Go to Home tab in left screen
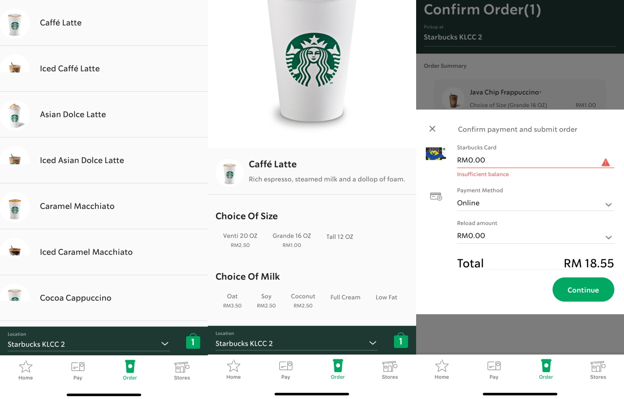This screenshot has height=399, width=624. (26, 370)
